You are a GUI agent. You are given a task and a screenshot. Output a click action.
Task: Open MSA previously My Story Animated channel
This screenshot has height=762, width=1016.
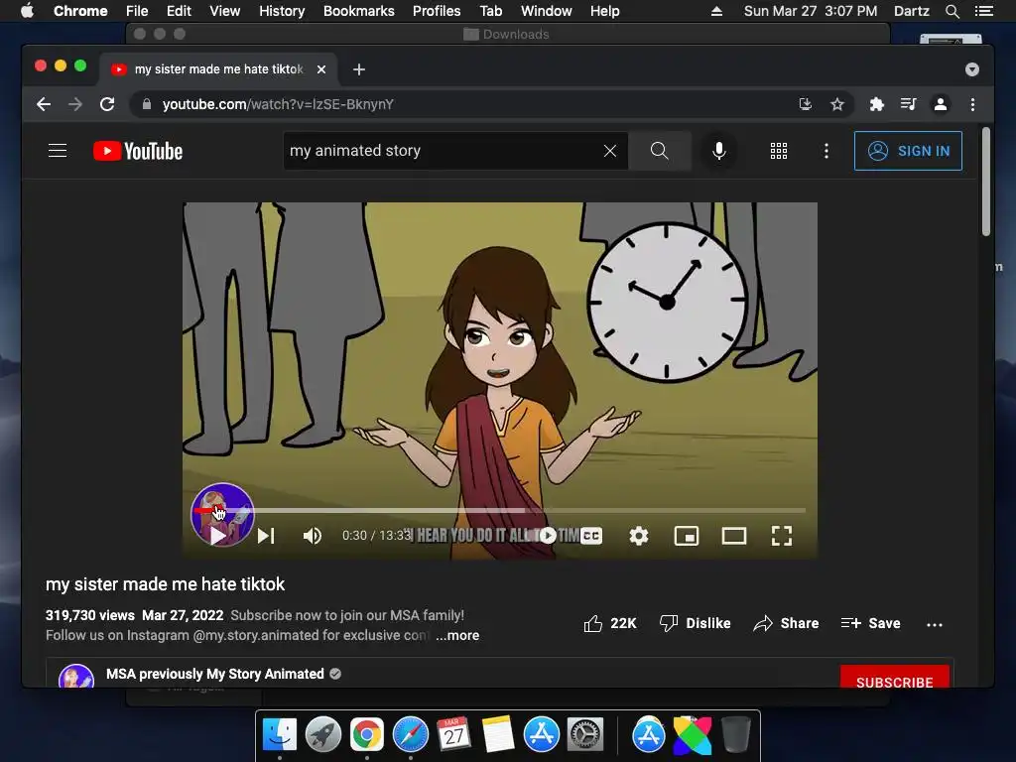[215, 674]
